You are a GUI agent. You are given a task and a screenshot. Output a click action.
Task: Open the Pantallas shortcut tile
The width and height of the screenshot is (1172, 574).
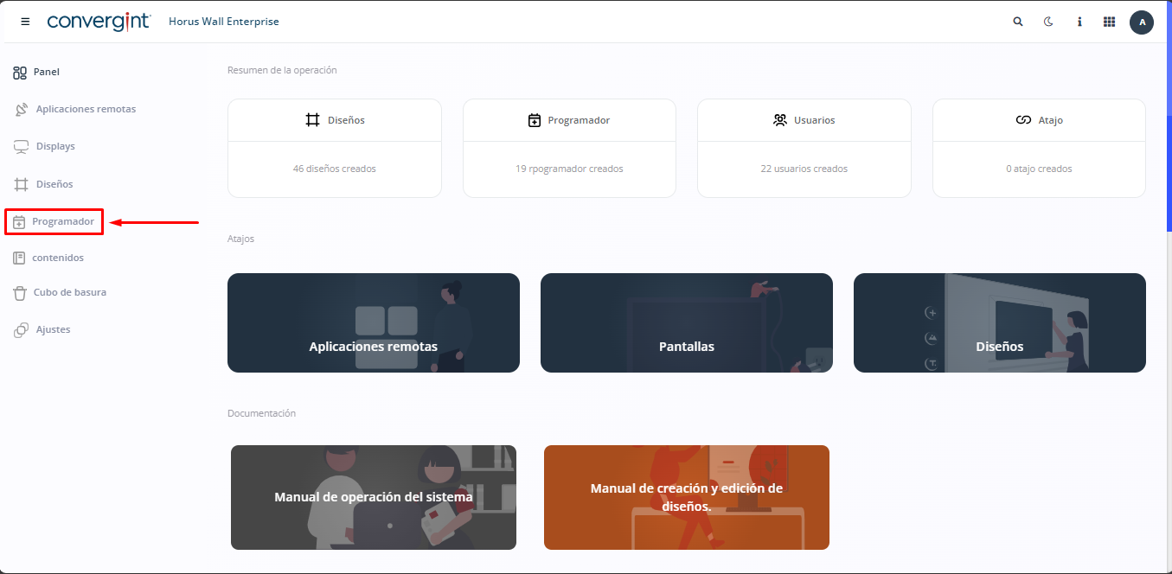pos(686,323)
